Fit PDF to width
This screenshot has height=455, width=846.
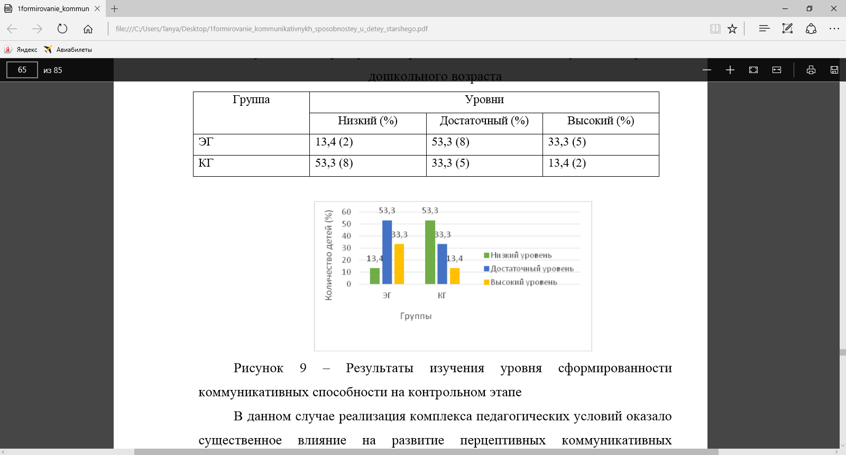click(777, 70)
